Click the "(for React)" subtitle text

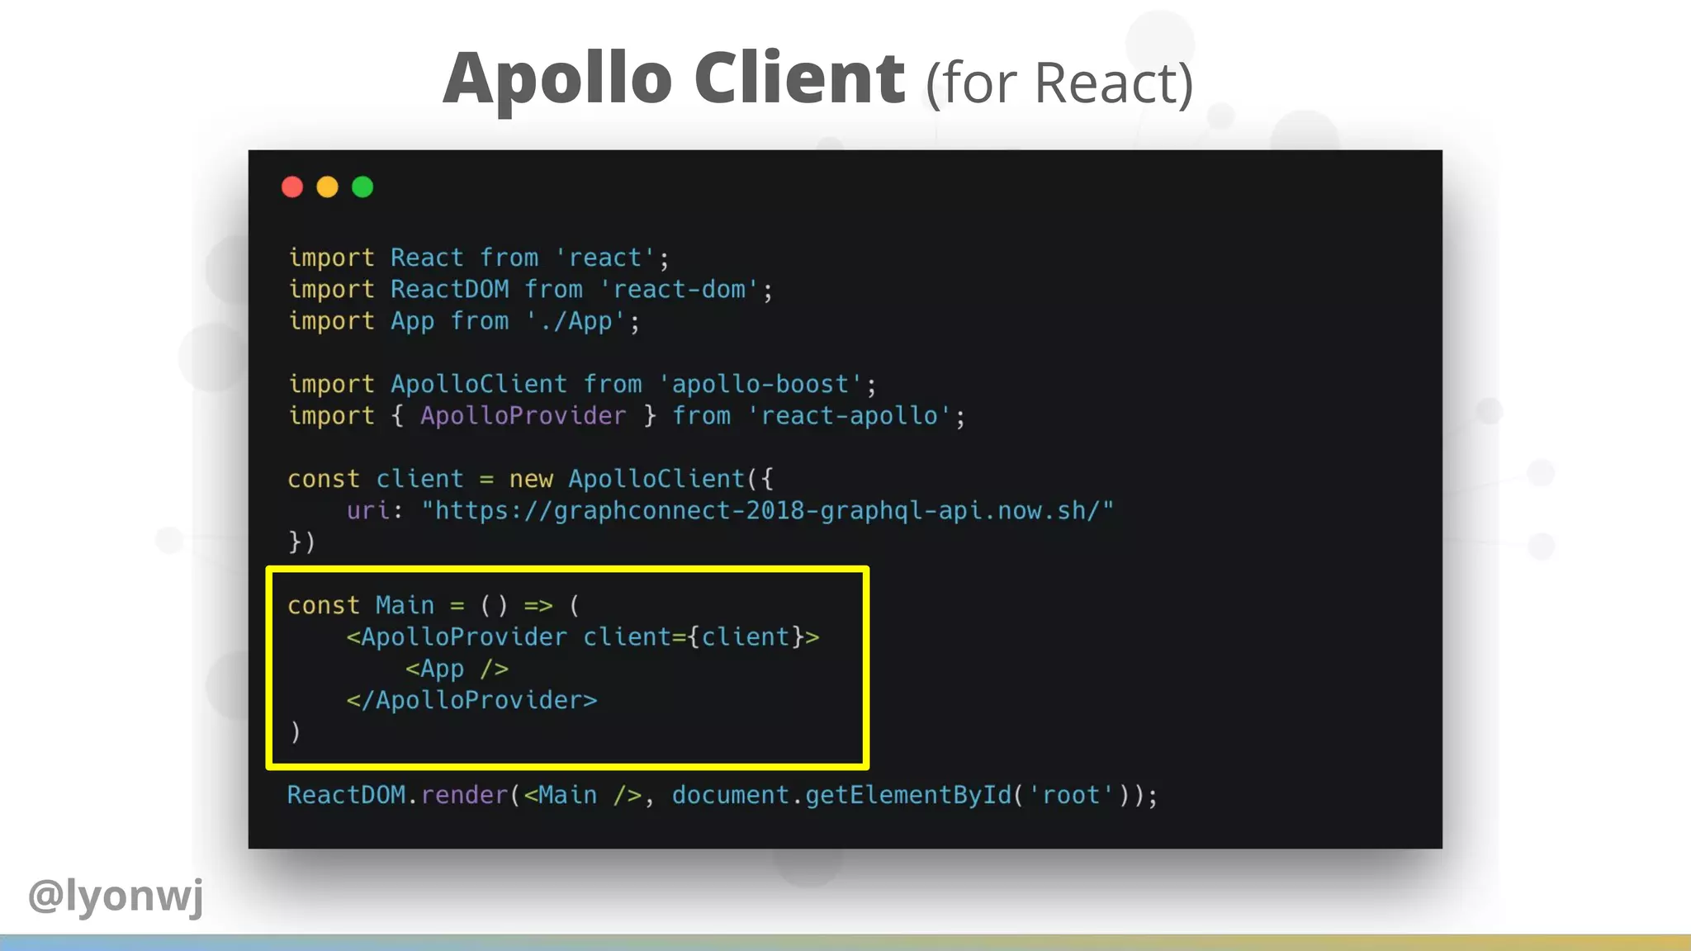(1059, 83)
